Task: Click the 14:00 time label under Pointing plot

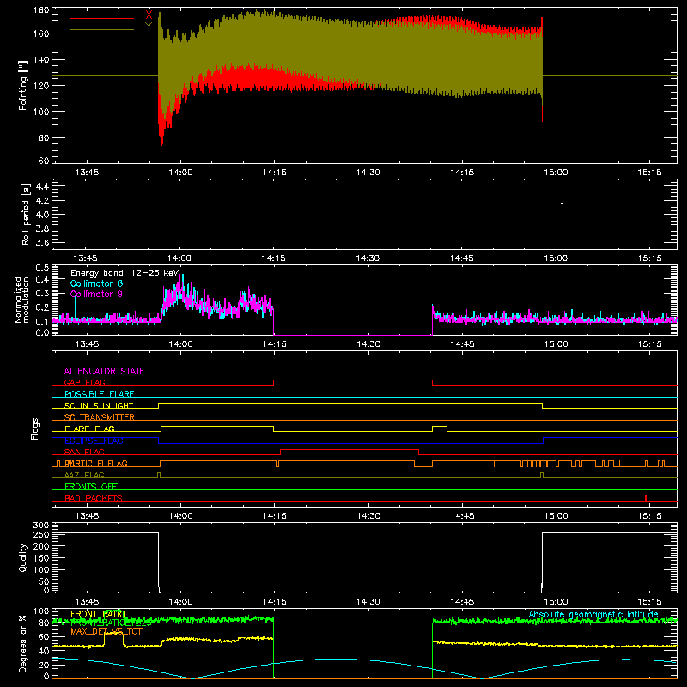Action: pos(180,173)
